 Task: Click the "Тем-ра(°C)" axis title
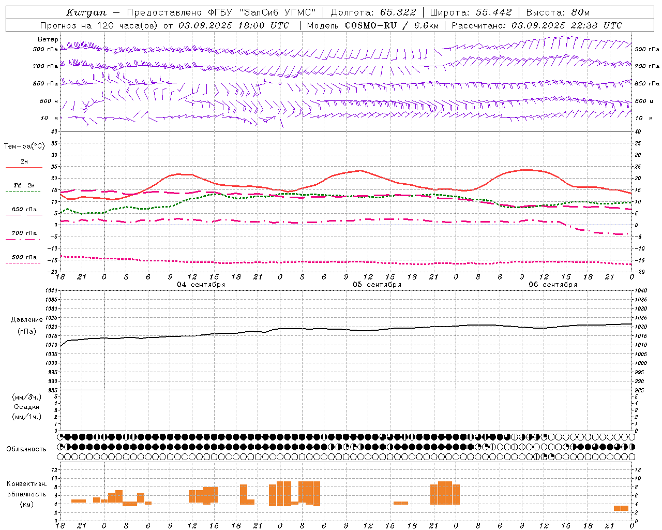click(x=24, y=146)
